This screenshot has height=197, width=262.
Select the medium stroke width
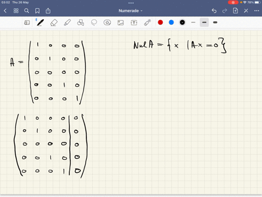tap(204, 22)
